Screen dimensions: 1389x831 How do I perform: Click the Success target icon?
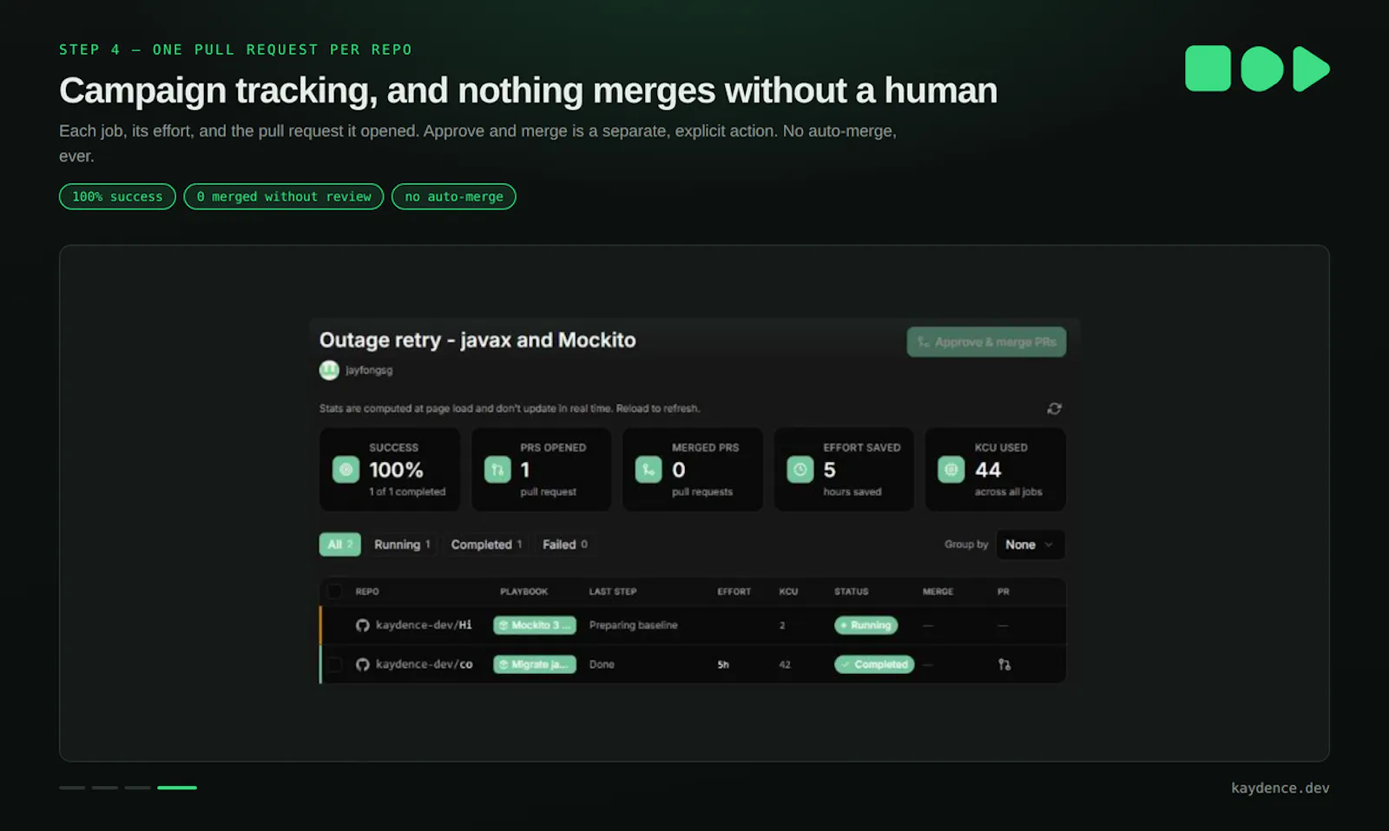coord(346,470)
